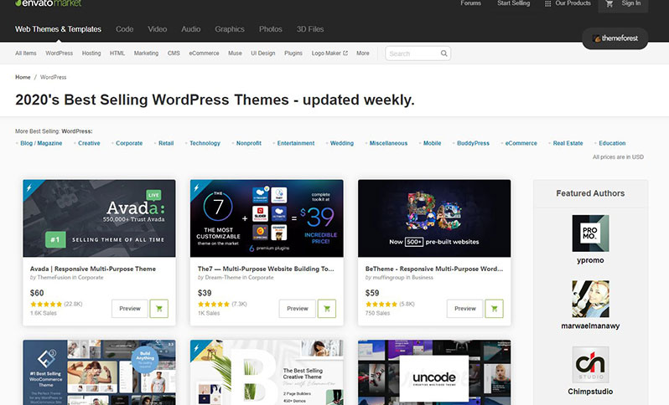Preview The7 theme
This screenshot has width=669, height=405.
pos(298,309)
